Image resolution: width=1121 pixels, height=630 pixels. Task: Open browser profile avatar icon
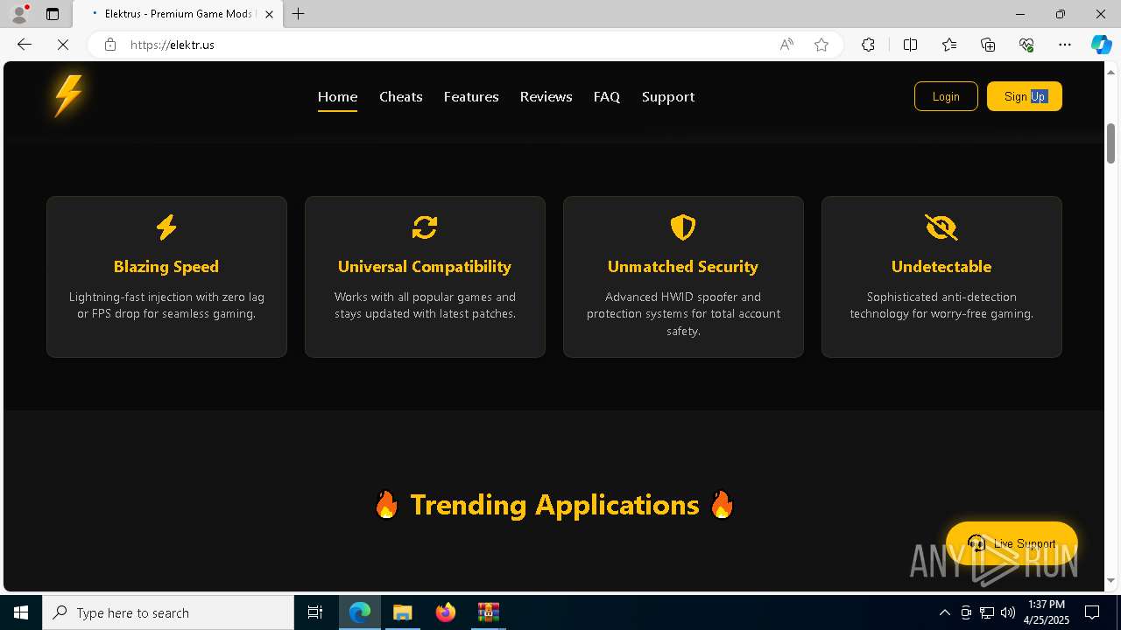tap(19, 14)
